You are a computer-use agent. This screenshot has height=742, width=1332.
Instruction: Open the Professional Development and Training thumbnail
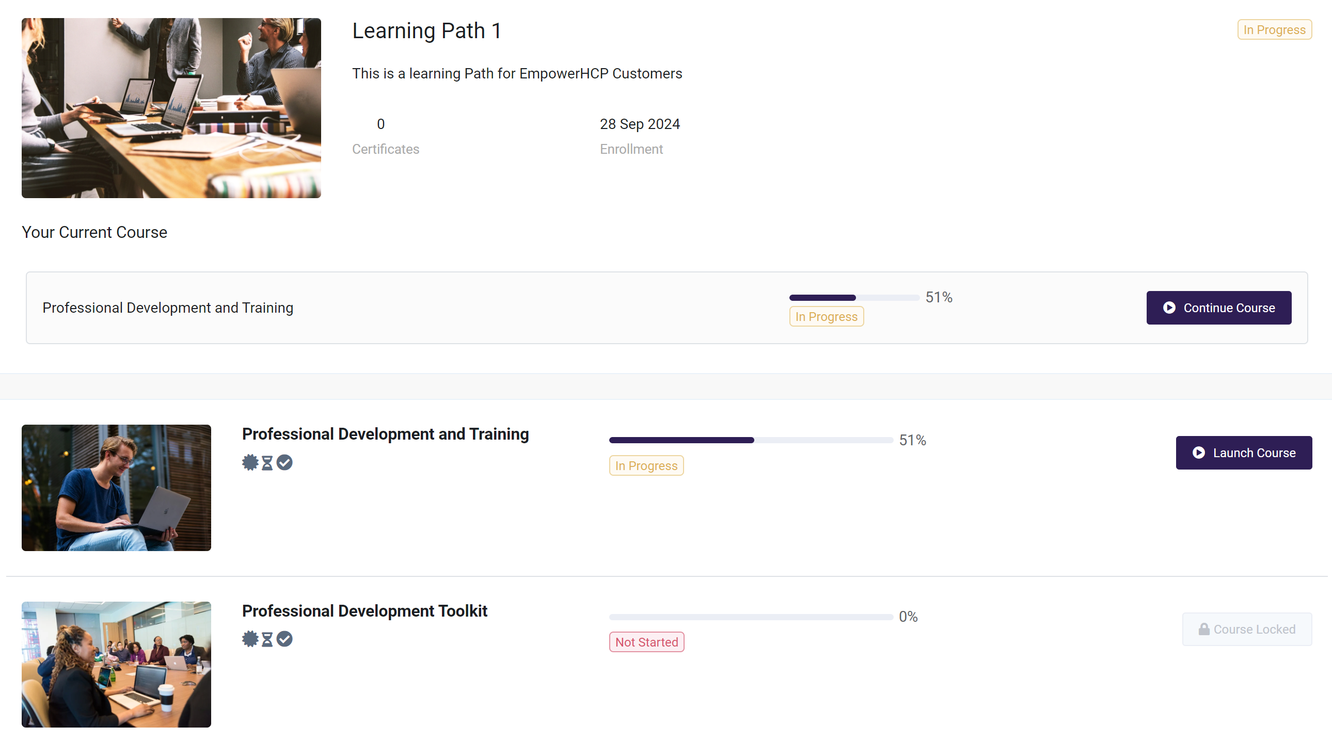pyautogui.click(x=116, y=488)
